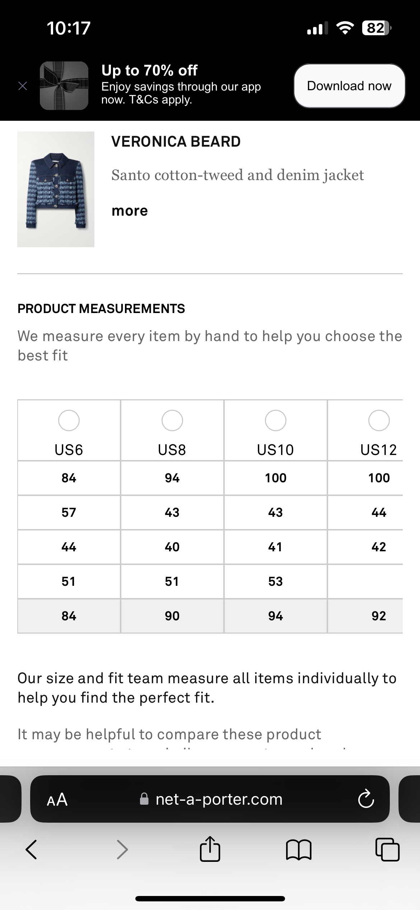Select the US6 size radio button
Image resolution: width=420 pixels, height=910 pixels.
coord(69,420)
